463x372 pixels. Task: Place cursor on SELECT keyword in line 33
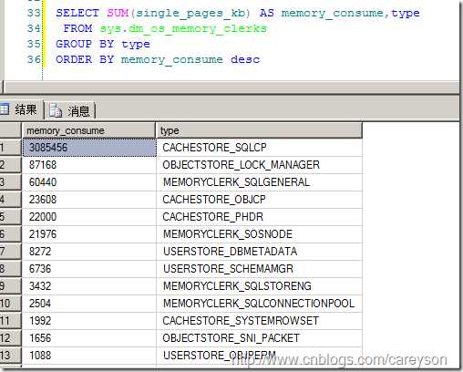point(77,13)
